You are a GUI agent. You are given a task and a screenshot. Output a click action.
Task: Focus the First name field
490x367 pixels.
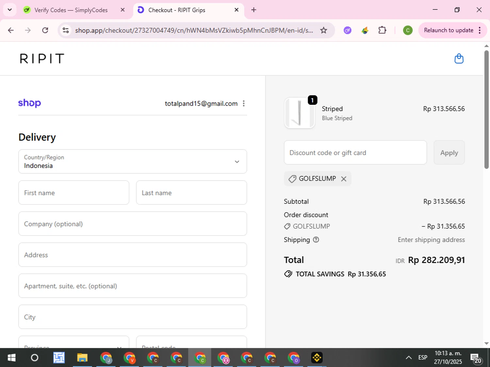point(74,193)
